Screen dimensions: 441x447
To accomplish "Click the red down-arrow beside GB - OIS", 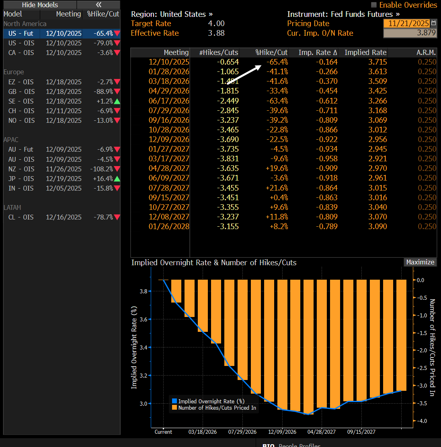I will [117, 91].
